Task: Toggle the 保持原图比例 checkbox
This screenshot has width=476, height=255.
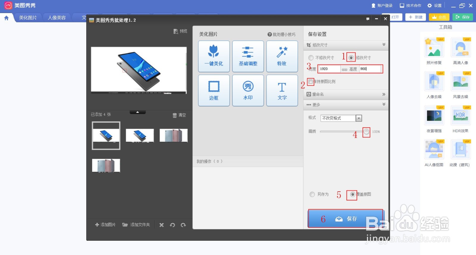Action: click(311, 81)
